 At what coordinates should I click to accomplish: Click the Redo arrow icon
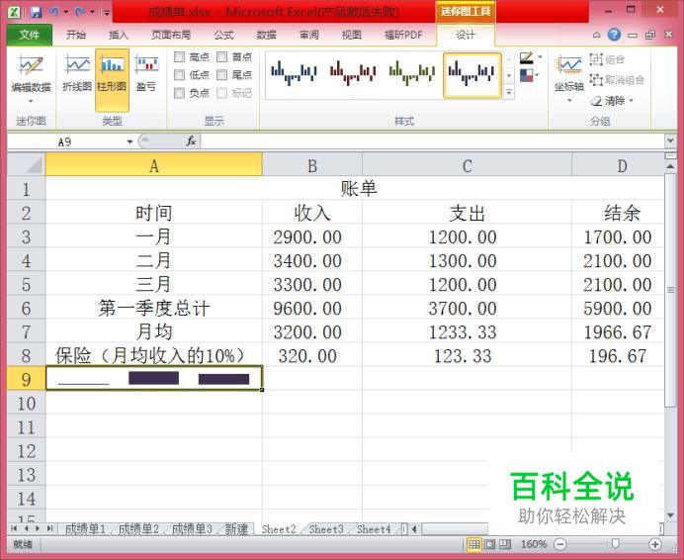click(x=80, y=11)
